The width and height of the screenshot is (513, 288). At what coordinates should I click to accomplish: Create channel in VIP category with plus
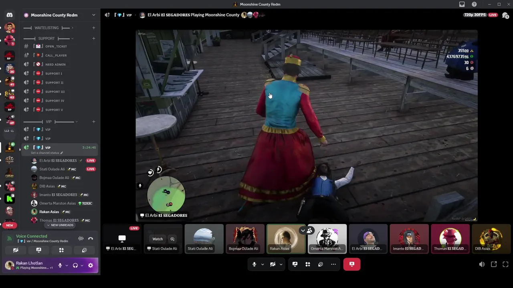tap(94, 122)
